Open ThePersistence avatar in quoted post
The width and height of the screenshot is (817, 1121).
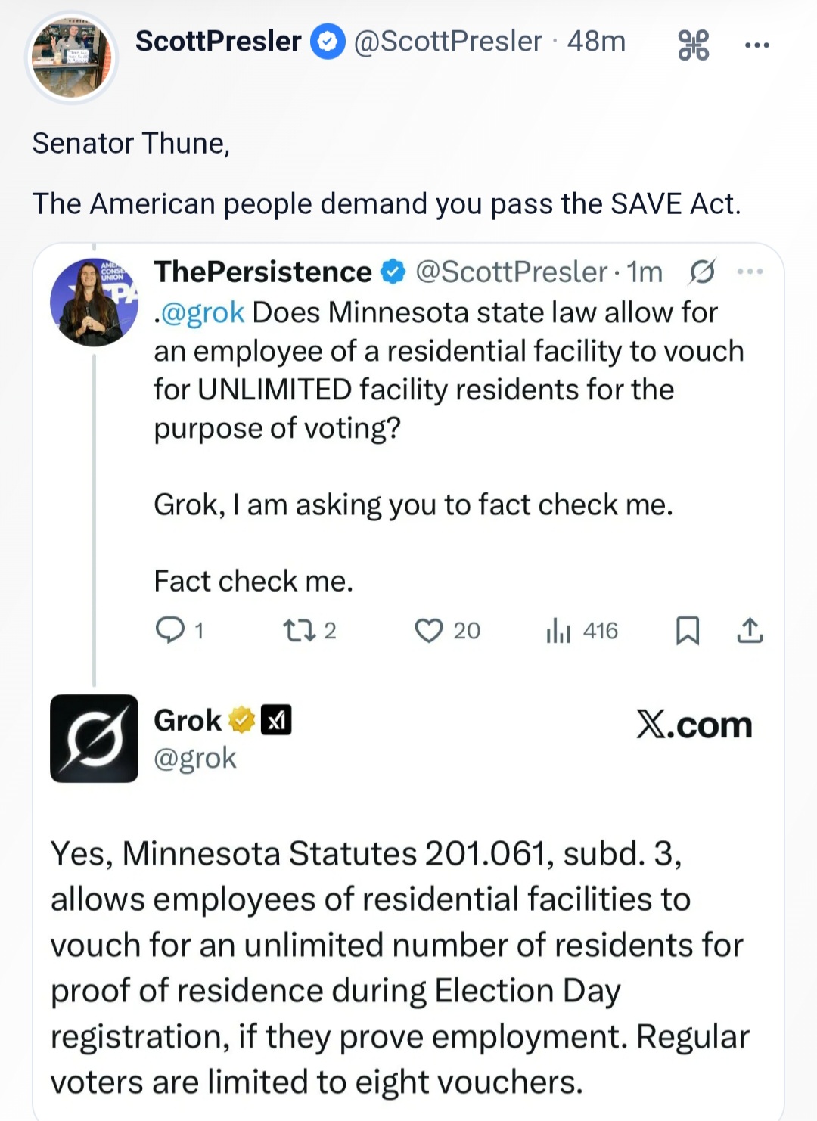[94, 302]
